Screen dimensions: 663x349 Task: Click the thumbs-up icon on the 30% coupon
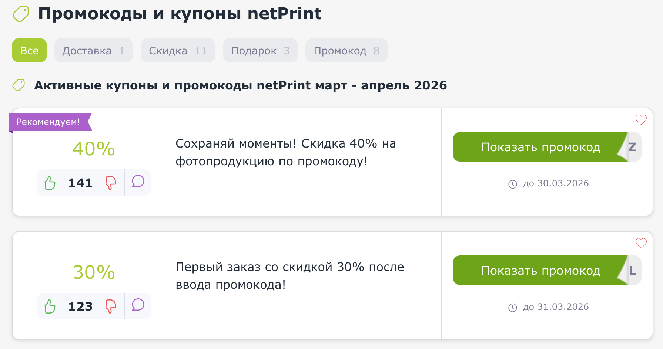(x=50, y=306)
